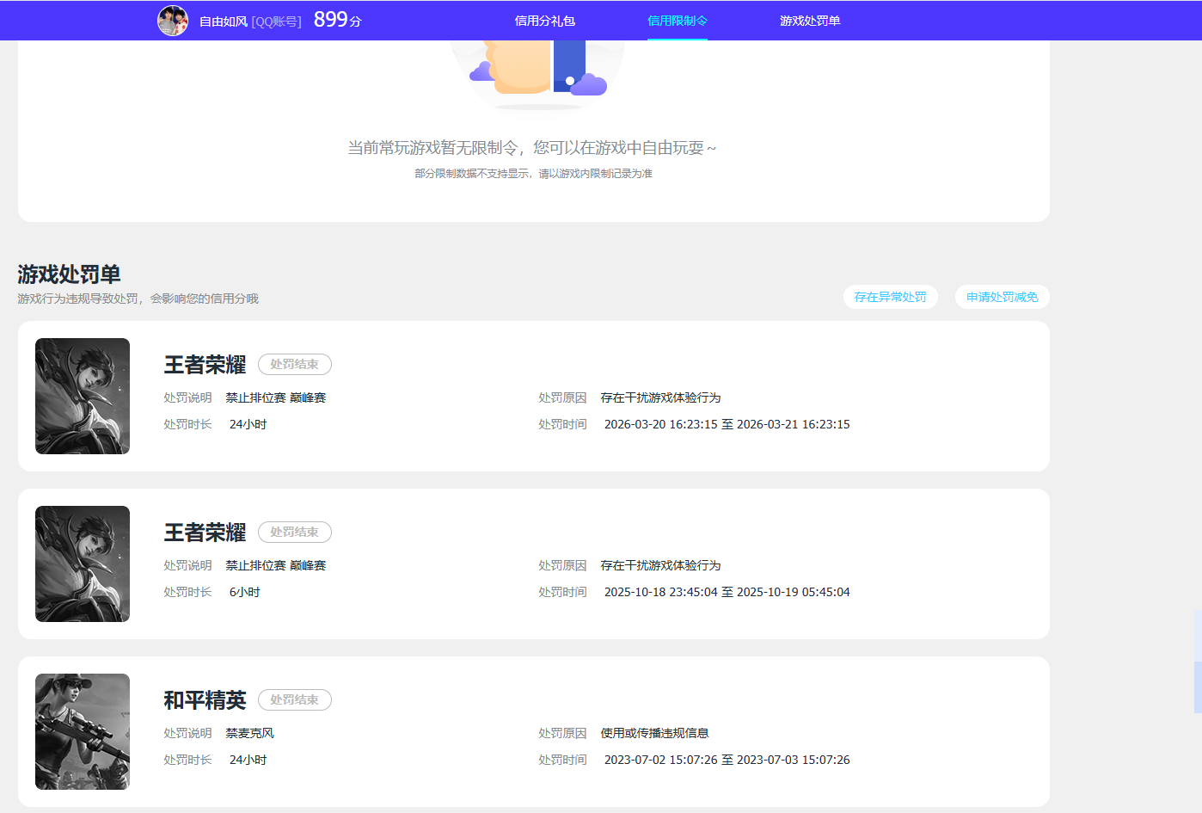Click 存在干扰游戏体验行为 on the 2025-10-18 penalty
This screenshot has width=1202, height=813.
pyautogui.click(x=661, y=565)
